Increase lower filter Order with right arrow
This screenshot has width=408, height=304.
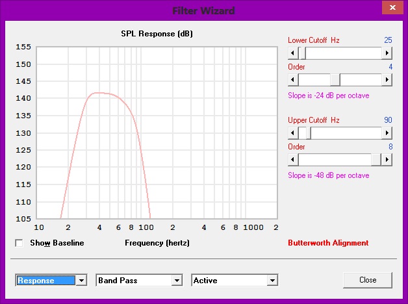click(387, 80)
